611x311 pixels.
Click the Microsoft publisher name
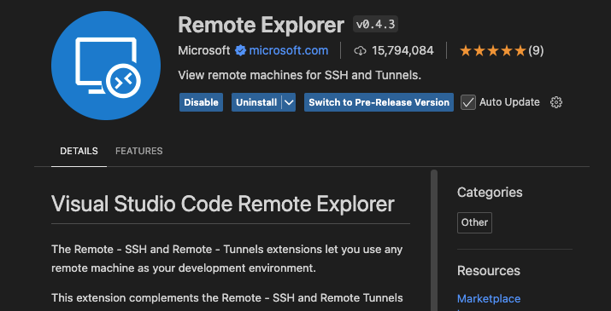tap(203, 50)
